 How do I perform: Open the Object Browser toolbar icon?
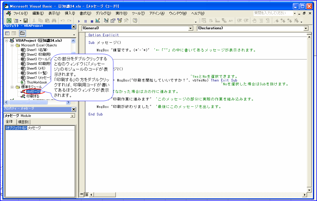(119, 21)
